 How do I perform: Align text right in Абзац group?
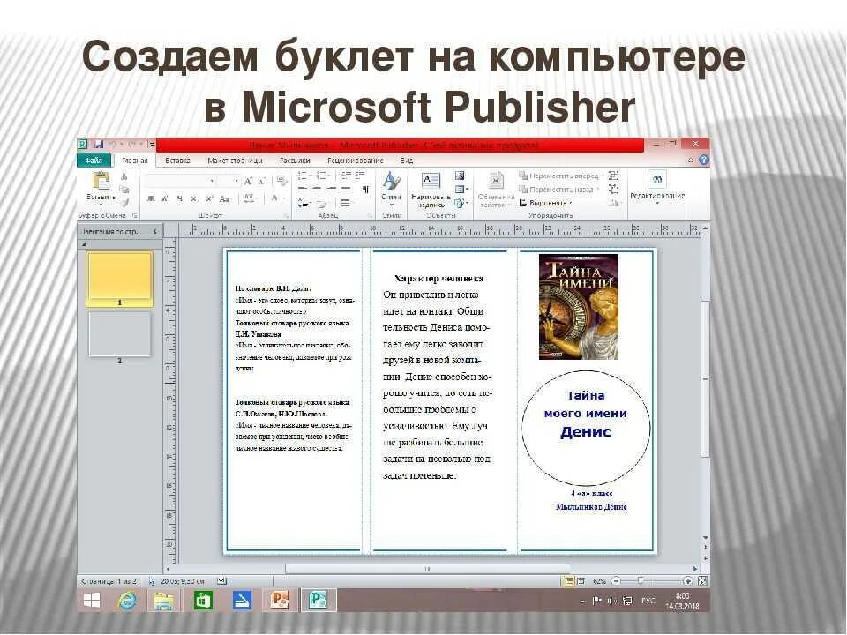(x=331, y=190)
